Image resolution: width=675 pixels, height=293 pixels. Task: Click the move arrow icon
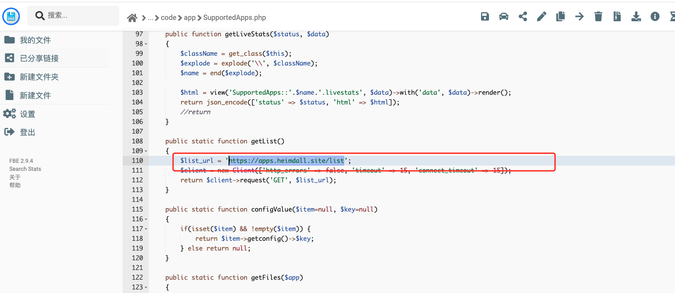click(x=579, y=17)
